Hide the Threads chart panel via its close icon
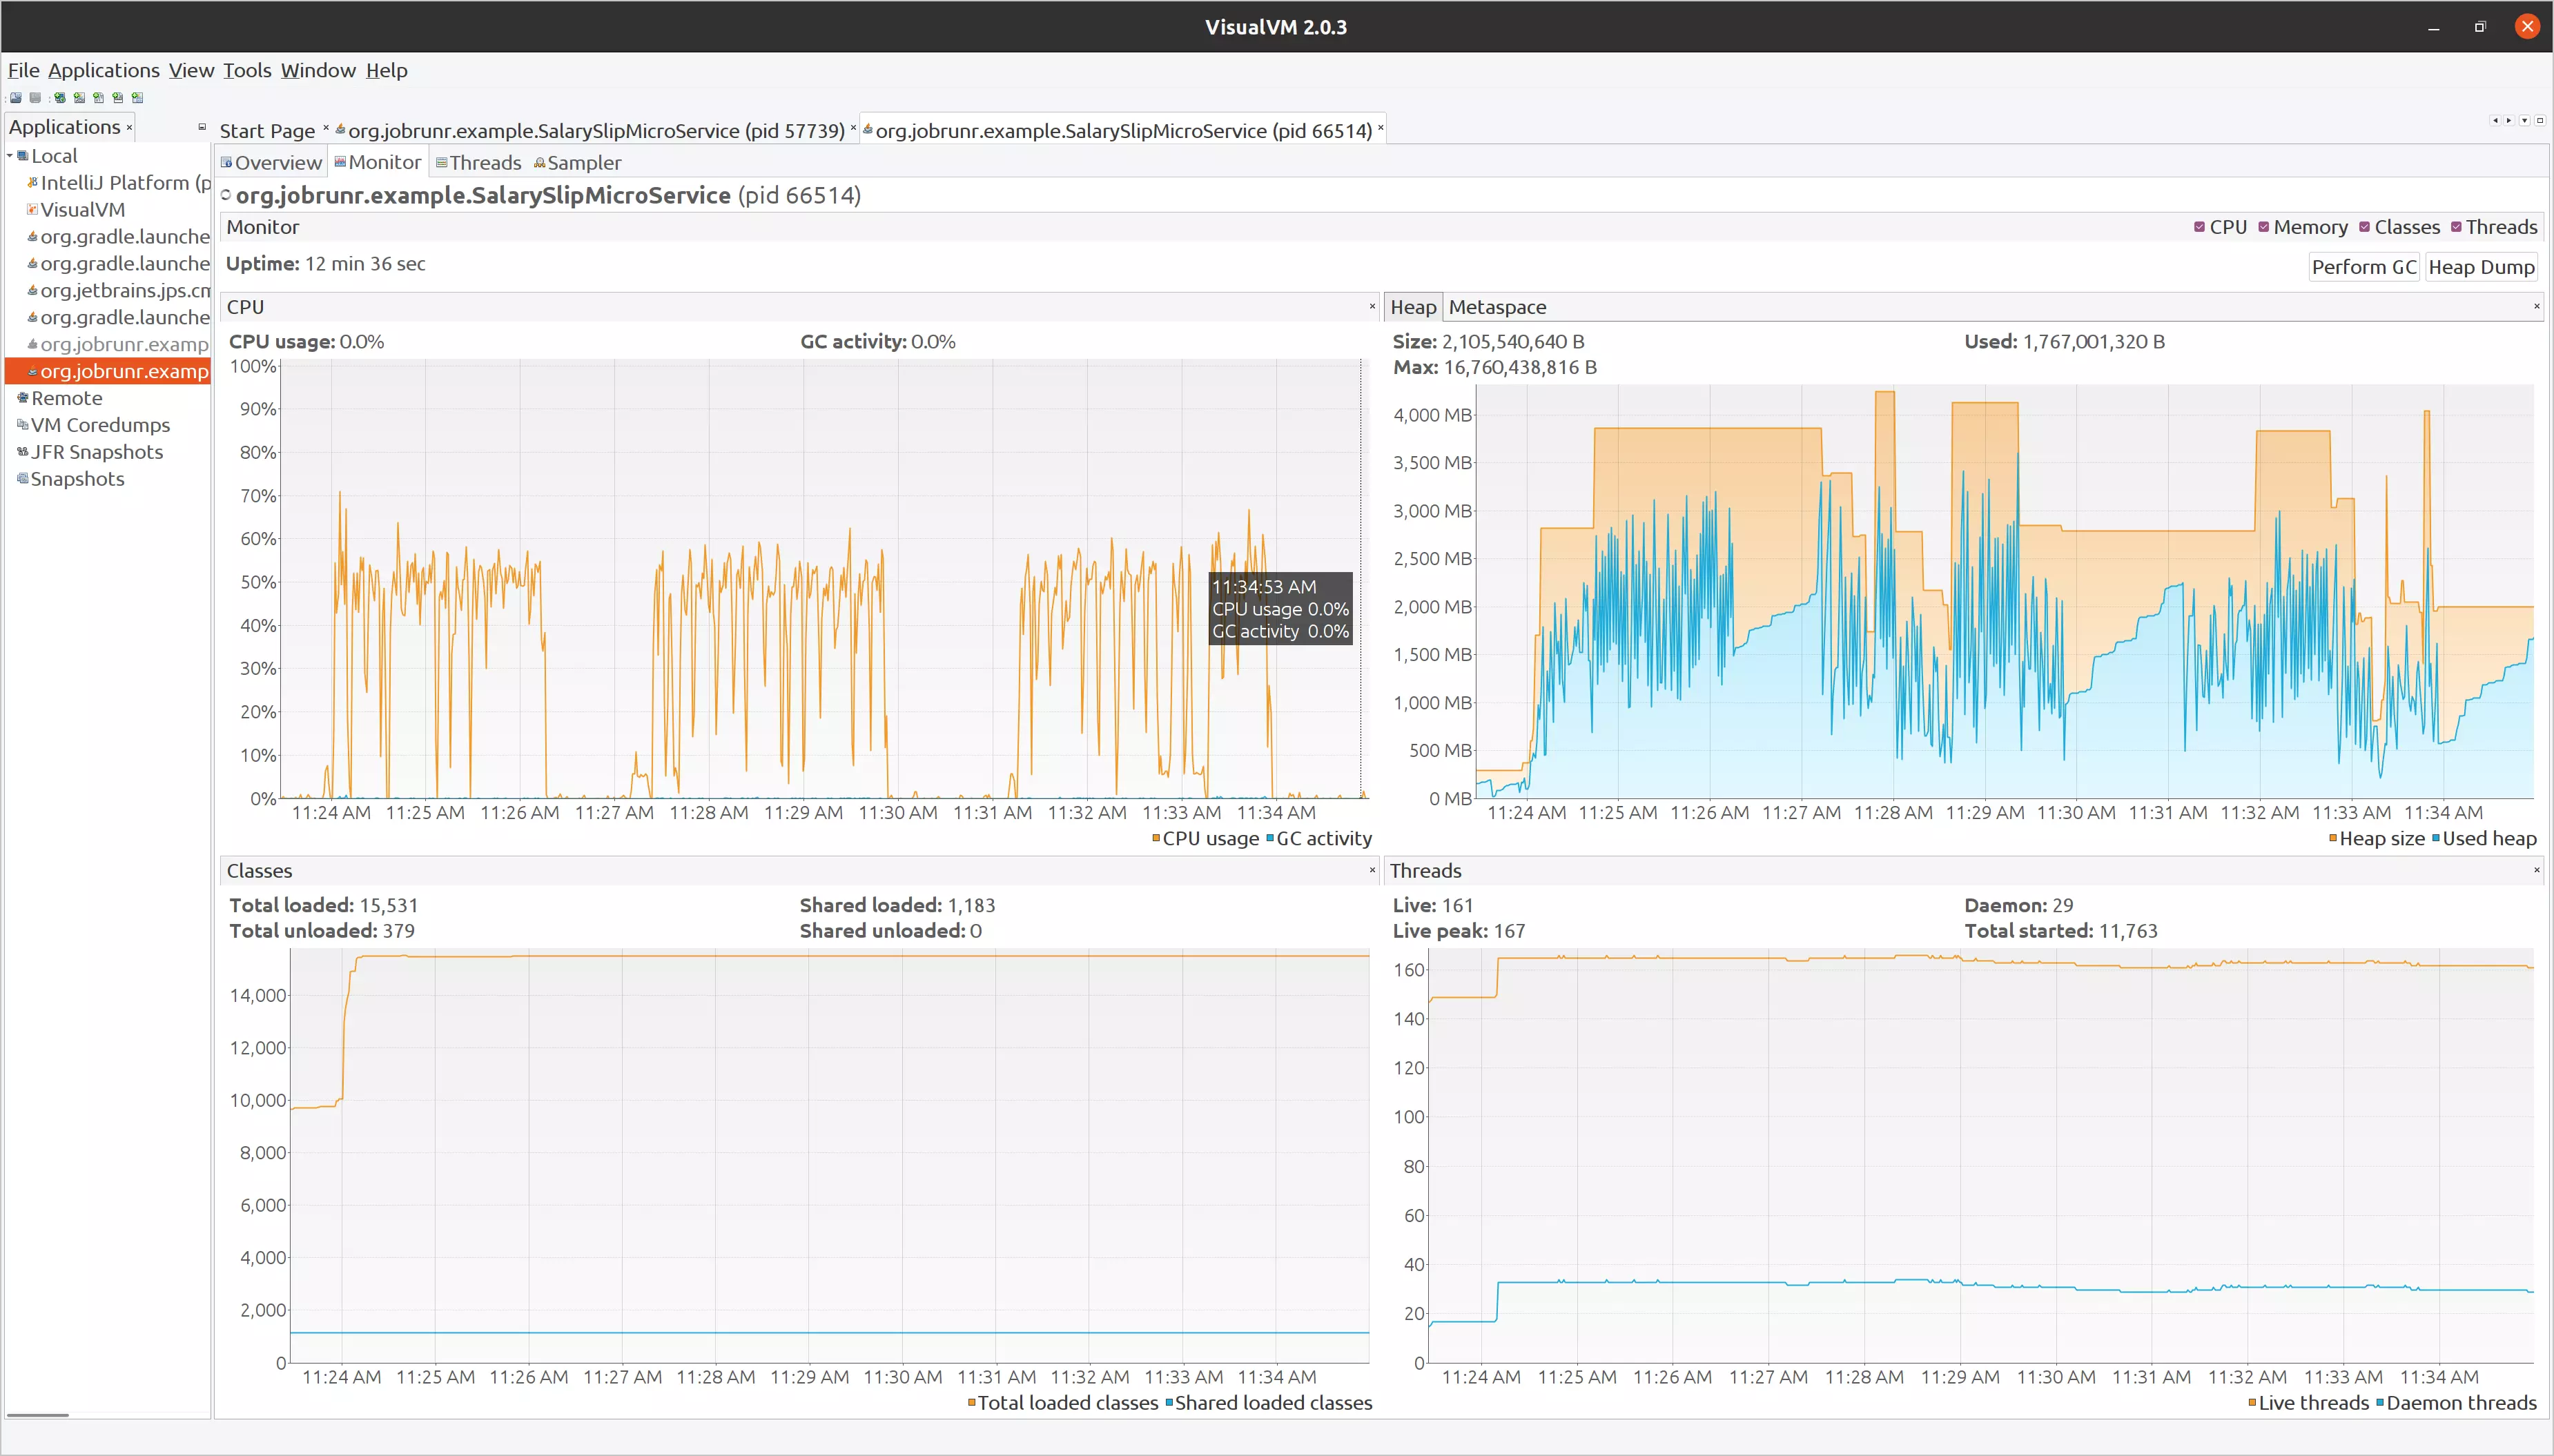The image size is (2554, 1456). pos(2537,870)
